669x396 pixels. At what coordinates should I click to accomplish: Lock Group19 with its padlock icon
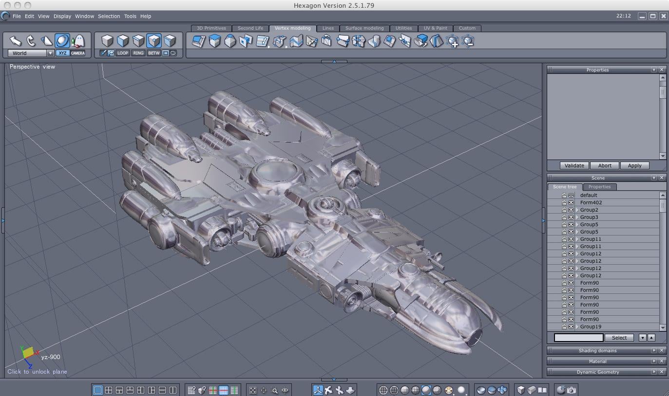tap(564, 327)
